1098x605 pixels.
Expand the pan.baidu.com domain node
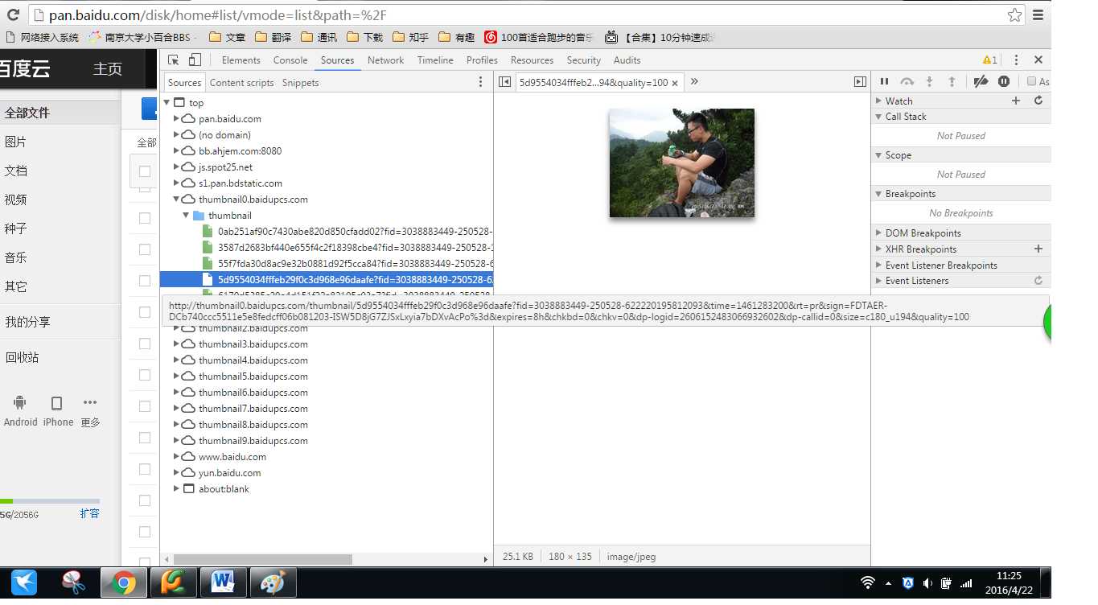point(176,118)
